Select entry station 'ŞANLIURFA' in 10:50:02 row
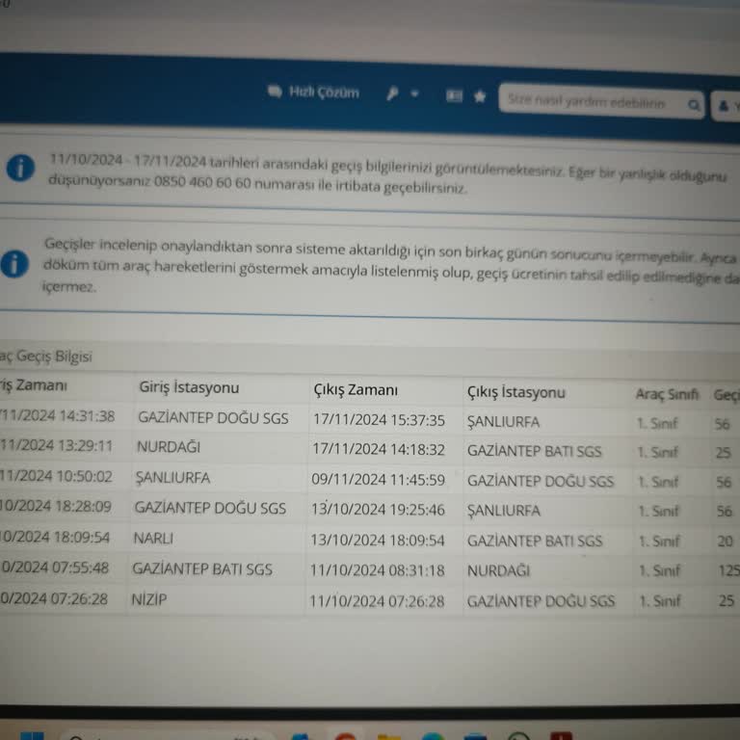The height and width of the screenshot is (740, 740). (x=172, y=478)
